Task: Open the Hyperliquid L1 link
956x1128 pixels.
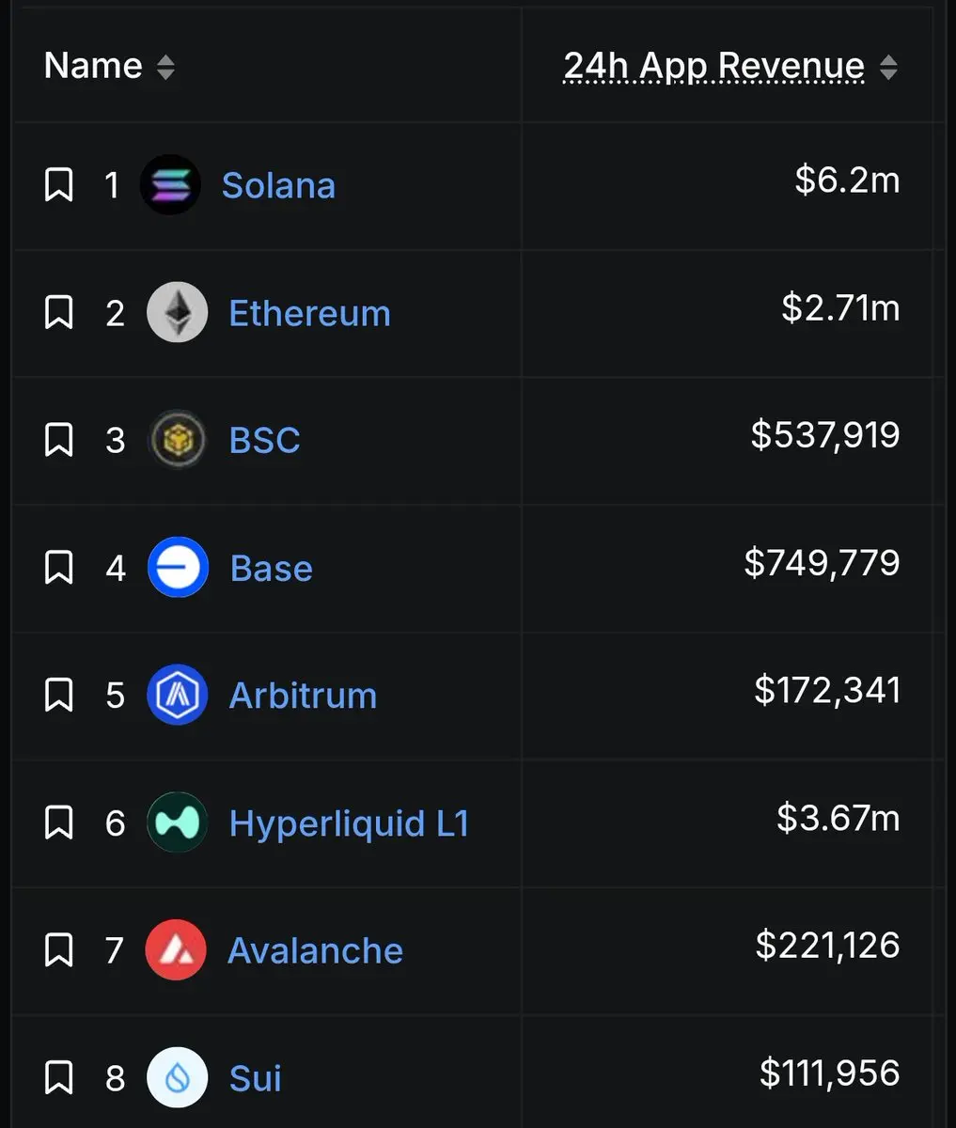Action: pyautogui.click(x=349, y=823)
